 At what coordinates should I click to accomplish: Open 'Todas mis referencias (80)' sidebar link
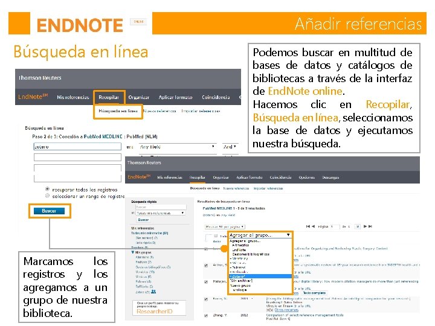point(150,233)
